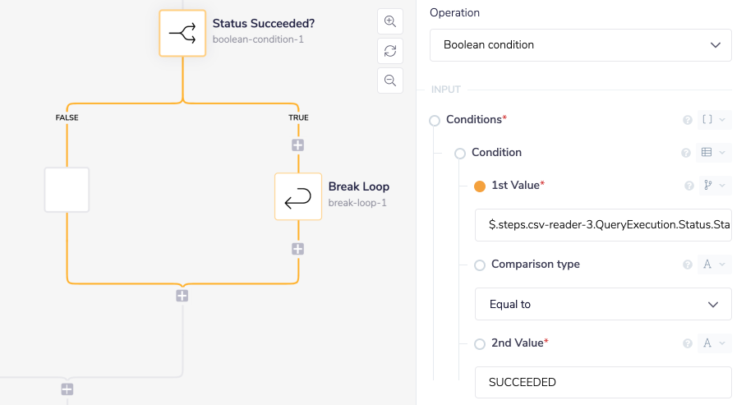The image size is (746, 405).
Task: Select the Break Loop step icon
Action: (297, 196)
